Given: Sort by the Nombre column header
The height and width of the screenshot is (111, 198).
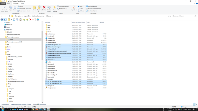Looking at the screenshot, I should pos(48,22).
